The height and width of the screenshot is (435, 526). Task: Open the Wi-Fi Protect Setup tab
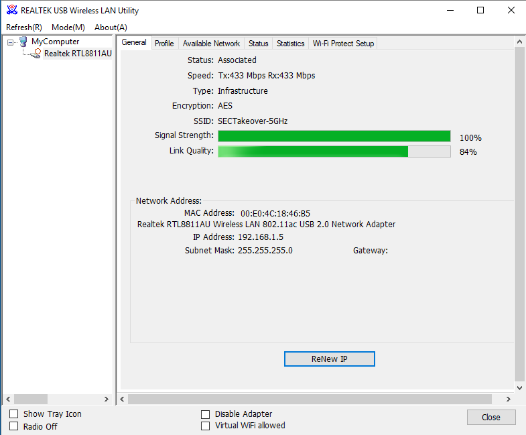pos(343,44)
